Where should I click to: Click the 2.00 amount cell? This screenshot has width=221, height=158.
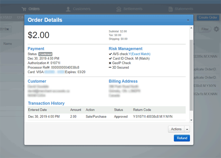[73, 117]
